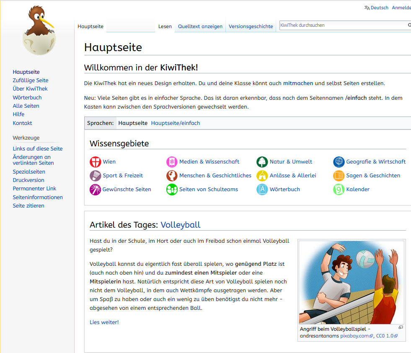Screen dimensions: 411x353
Task: Open Über KiwiThek sidebar link
Action: tap(30, 88)
